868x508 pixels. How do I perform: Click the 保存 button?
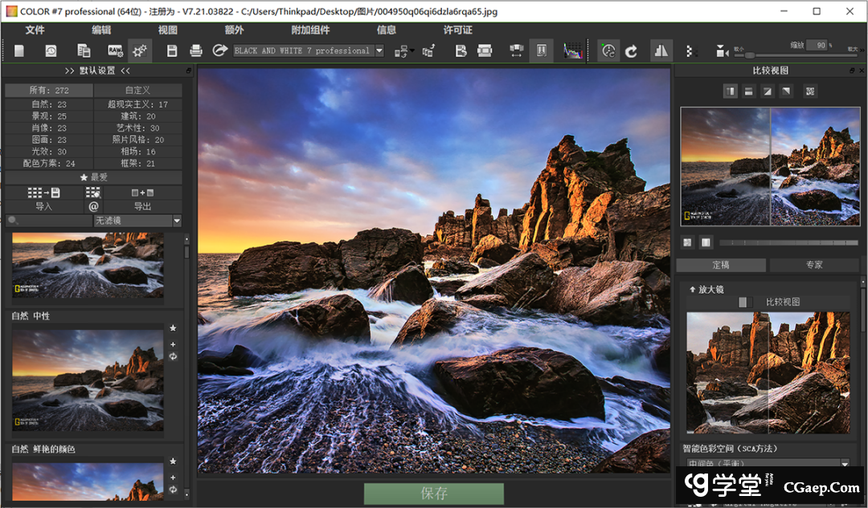click(434, 494)
